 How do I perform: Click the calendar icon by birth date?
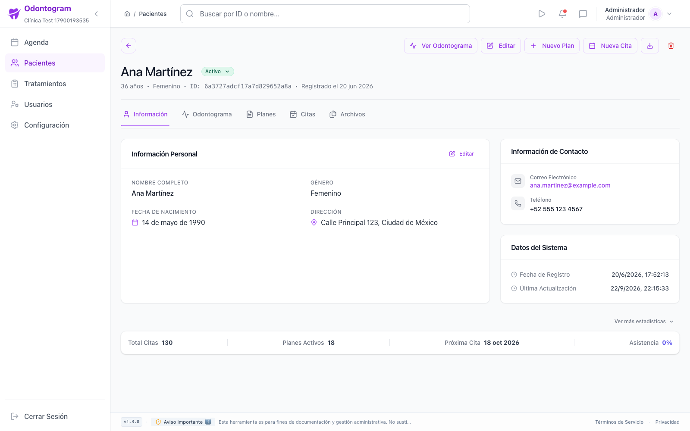point(135,222)
